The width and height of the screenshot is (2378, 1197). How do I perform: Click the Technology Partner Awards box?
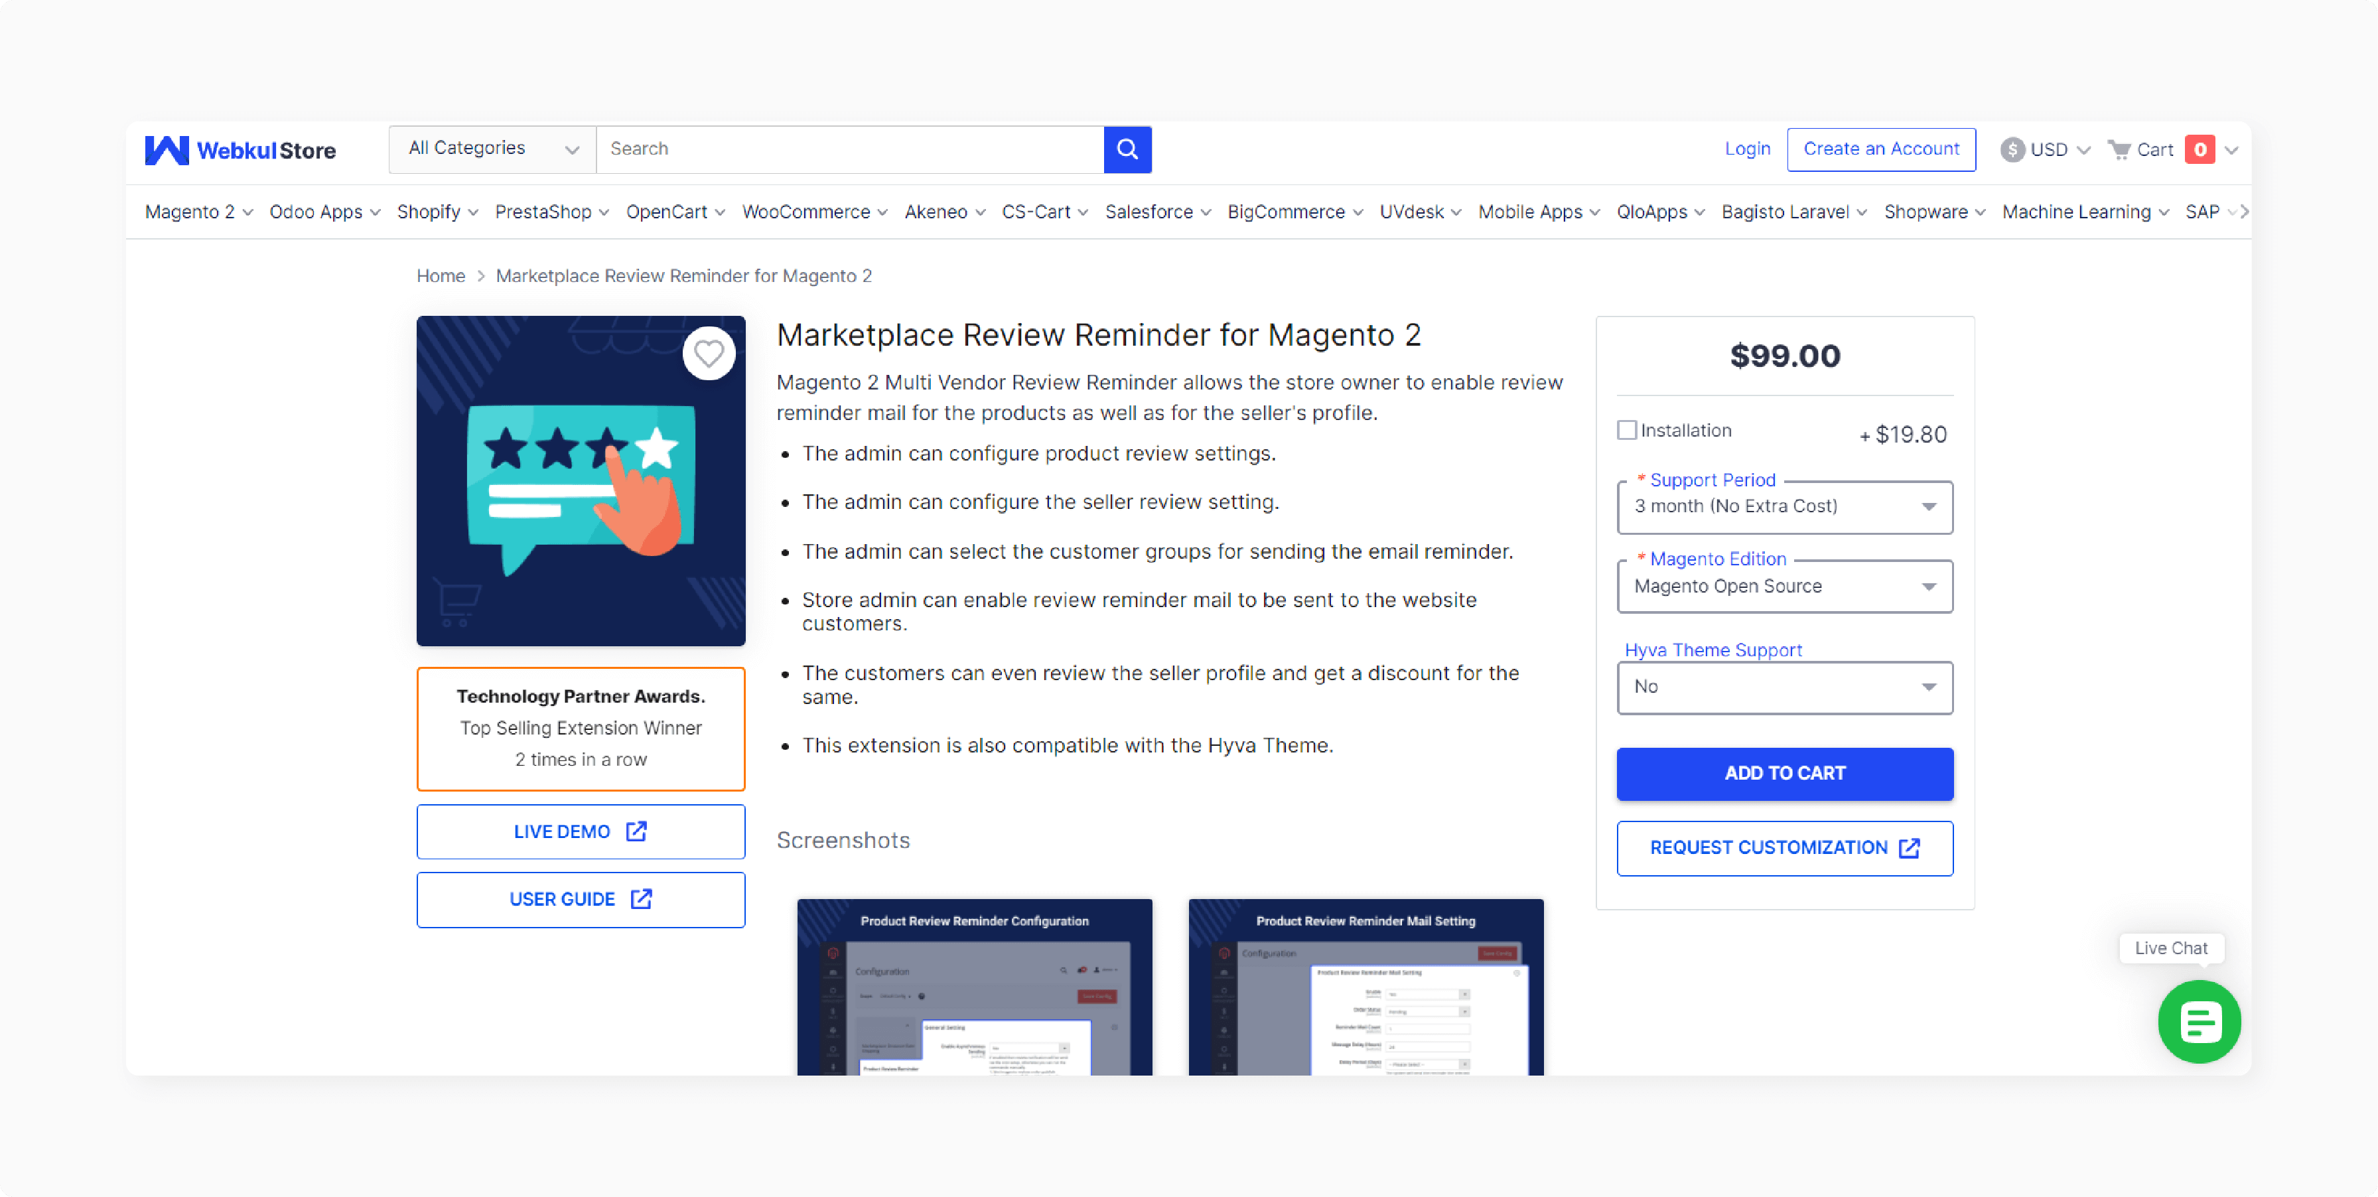581,728
